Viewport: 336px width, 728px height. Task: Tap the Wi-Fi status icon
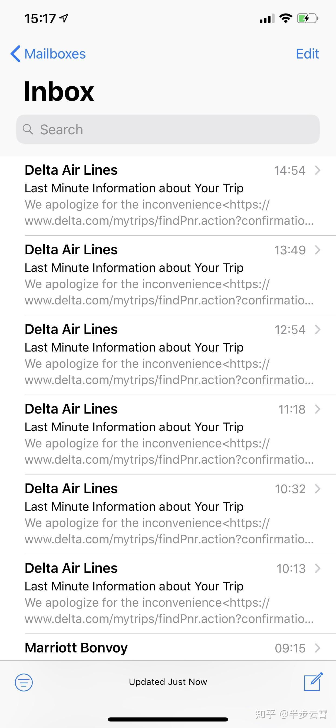(x=285, y=19)
